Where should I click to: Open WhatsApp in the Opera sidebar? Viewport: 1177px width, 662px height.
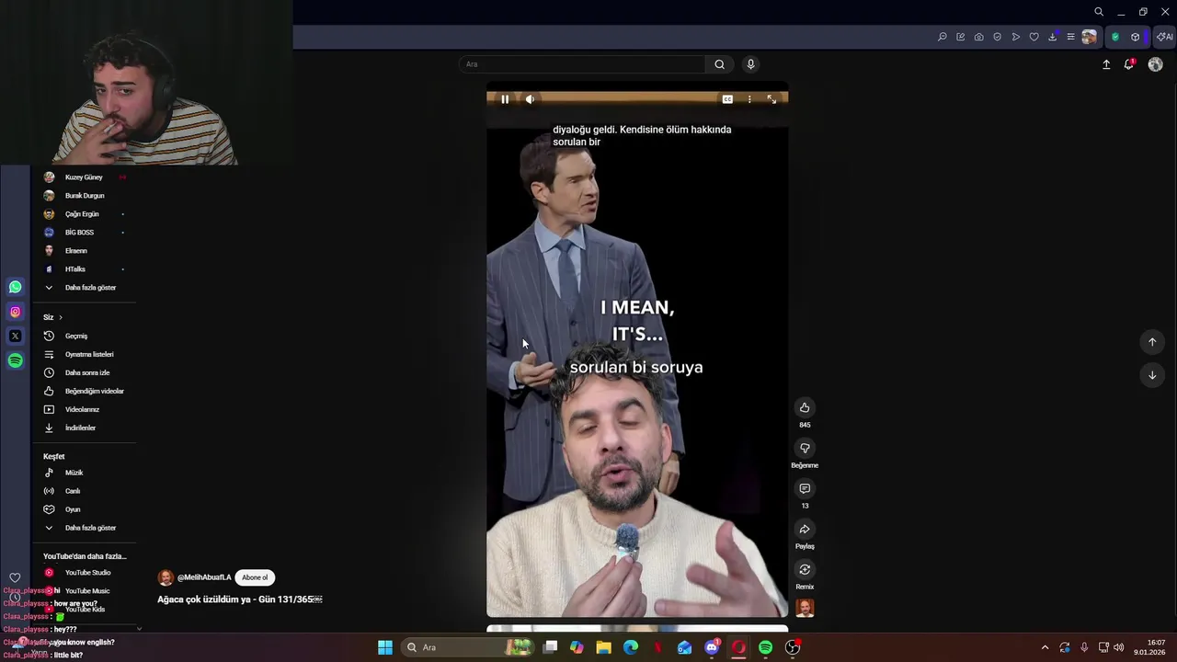click(x=16, y=287)
